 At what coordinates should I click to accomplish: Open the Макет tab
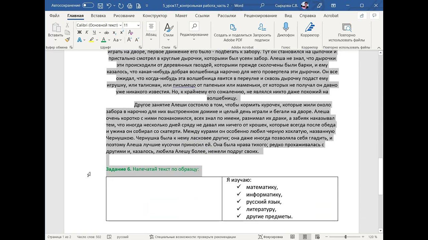(x=181, y=16)
